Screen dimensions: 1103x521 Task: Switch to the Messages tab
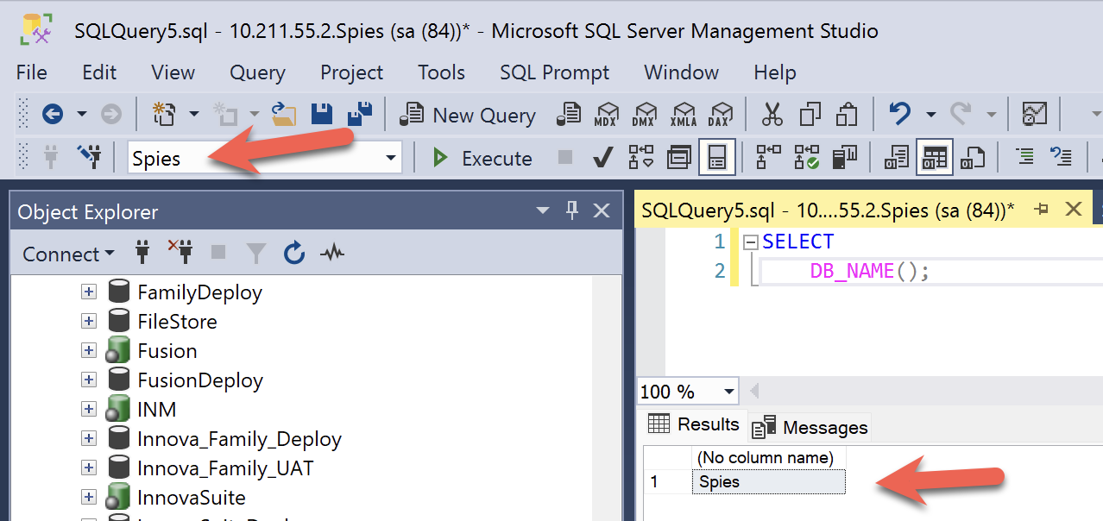(809, 427)
